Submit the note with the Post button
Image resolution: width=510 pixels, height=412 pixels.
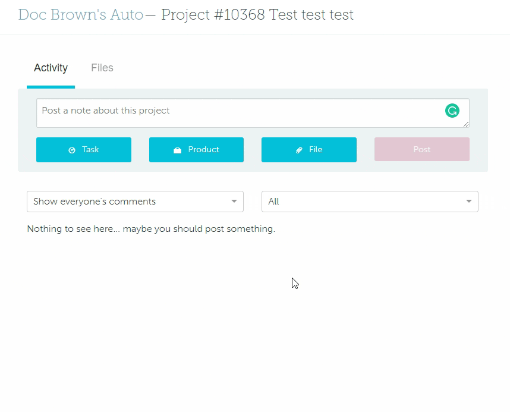421,150
